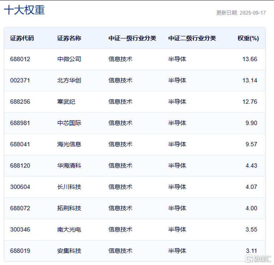Click the 中证二级行业分类 column header
The height and width of the screenshot is (265, 274).
pyautogui.click(x=192, y=38)
